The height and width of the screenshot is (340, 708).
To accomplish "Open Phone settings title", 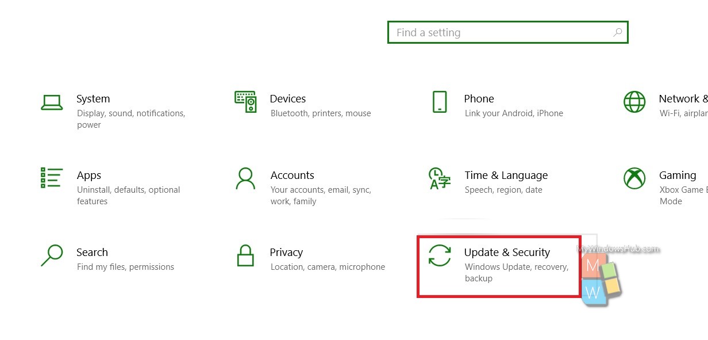I will (479, 99).
